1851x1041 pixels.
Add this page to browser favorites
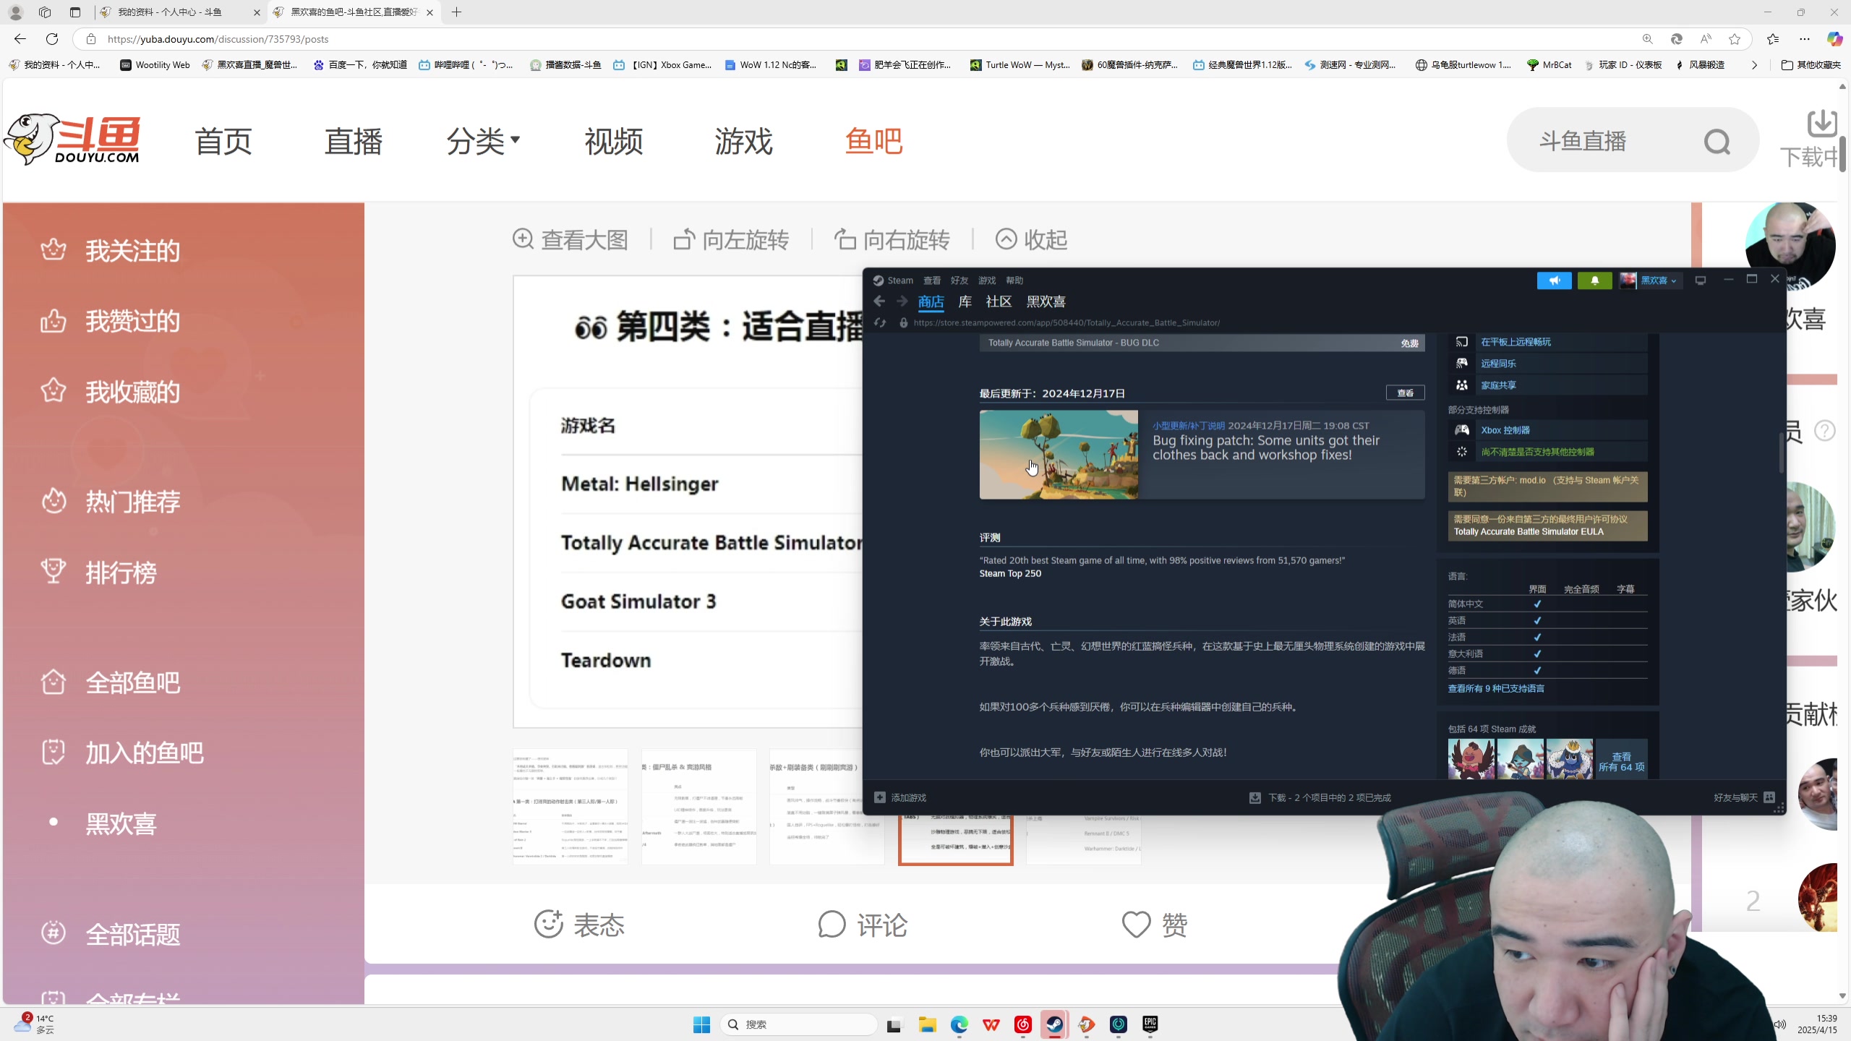click(1735, 39)
